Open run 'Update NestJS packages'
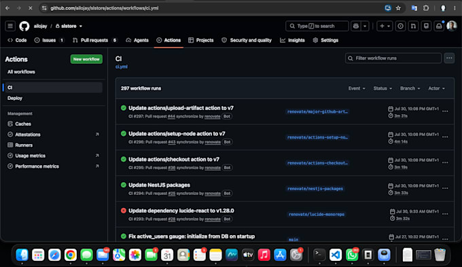Viewport: 462px width, 267px height. pos(159,185)
